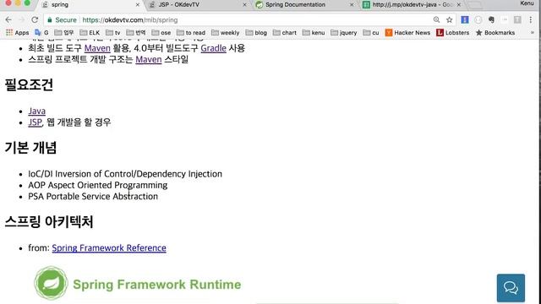
Task: Follow the Maven link before 스타일
Action: (x=149, y=59)
